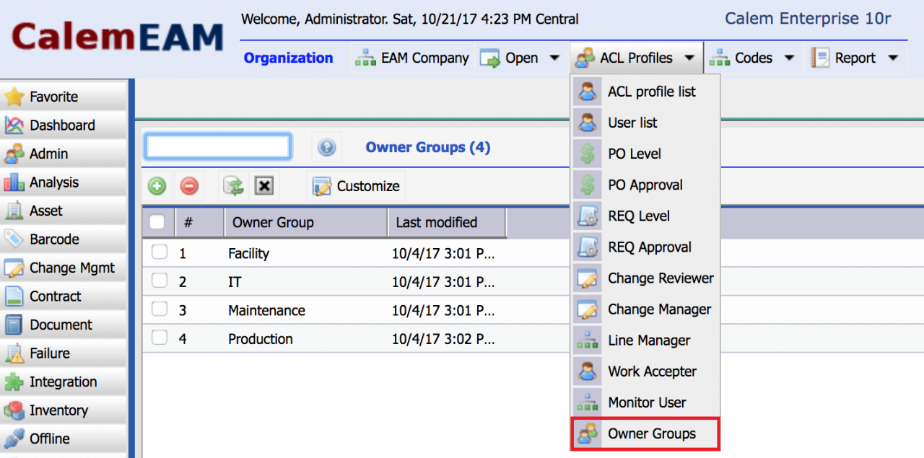The width and height of the screenshot is (924, 458).
Task: Select the Asset module in the sidebar
Action: (x=63, y=211)
